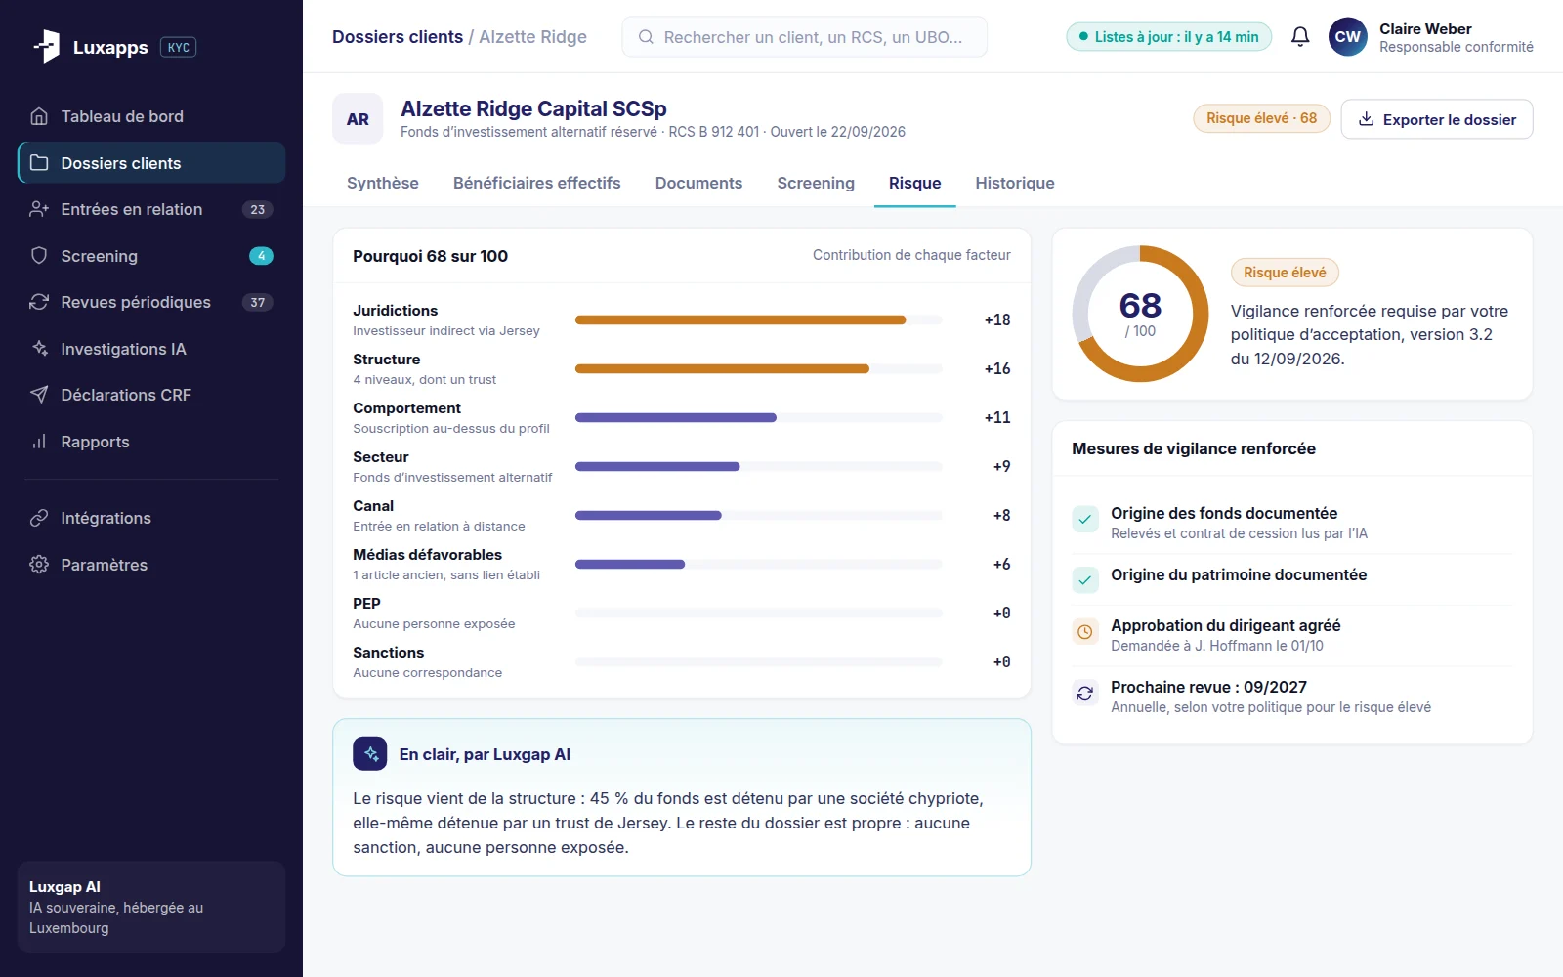1563x977 pixels.
Task: Click the Screening count badge 4
Action: (261, 256)
